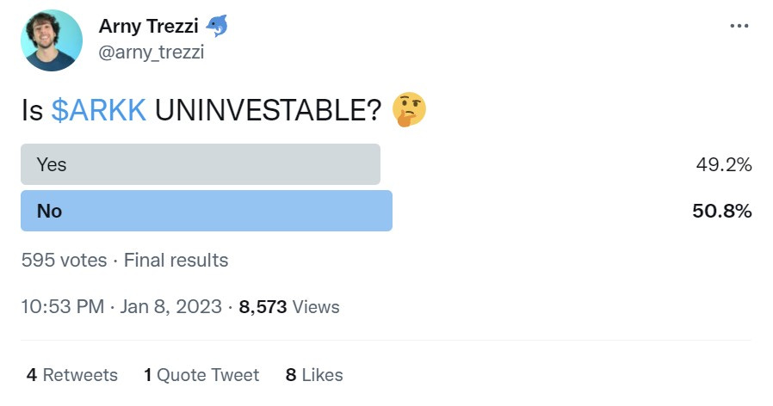Open the Jan 8, 2023 date link
The height and width of the screenshot is (406, 773).
point(171,306)
